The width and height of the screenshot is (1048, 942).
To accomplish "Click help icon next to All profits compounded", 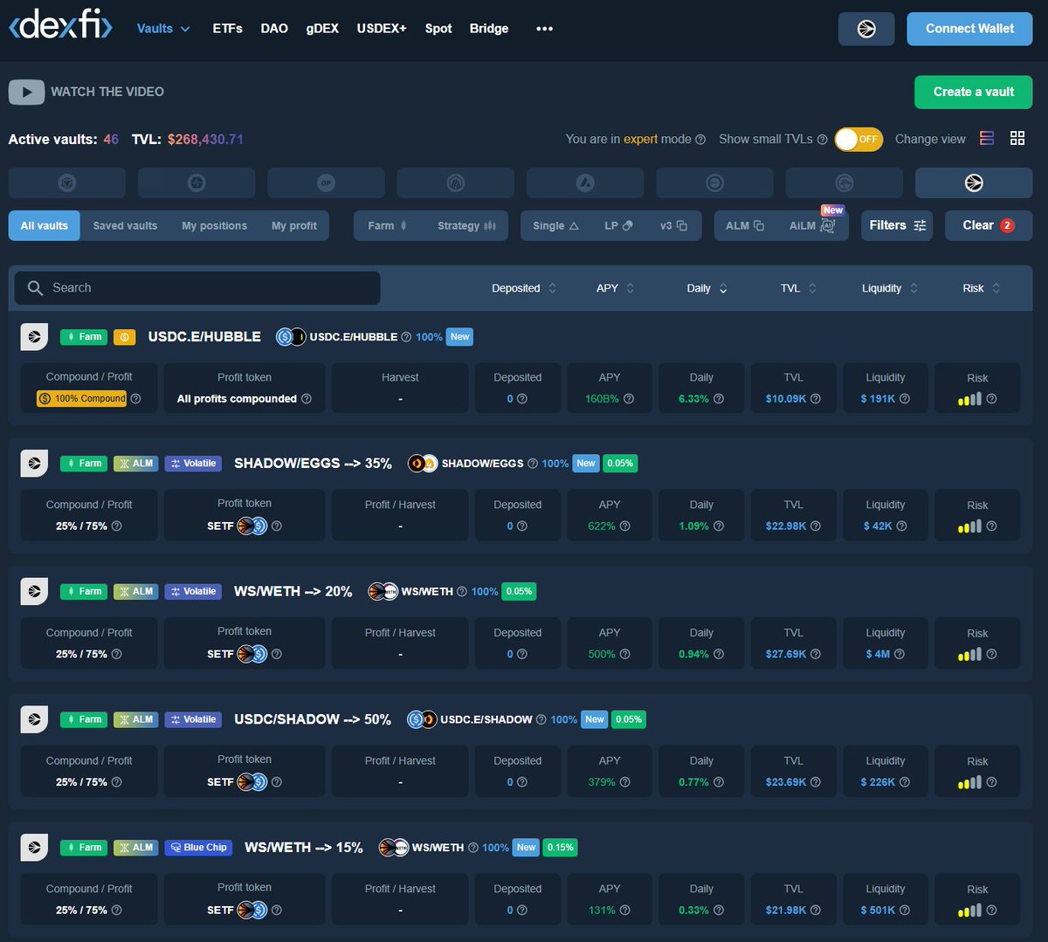I will click(x=307, y=399).
